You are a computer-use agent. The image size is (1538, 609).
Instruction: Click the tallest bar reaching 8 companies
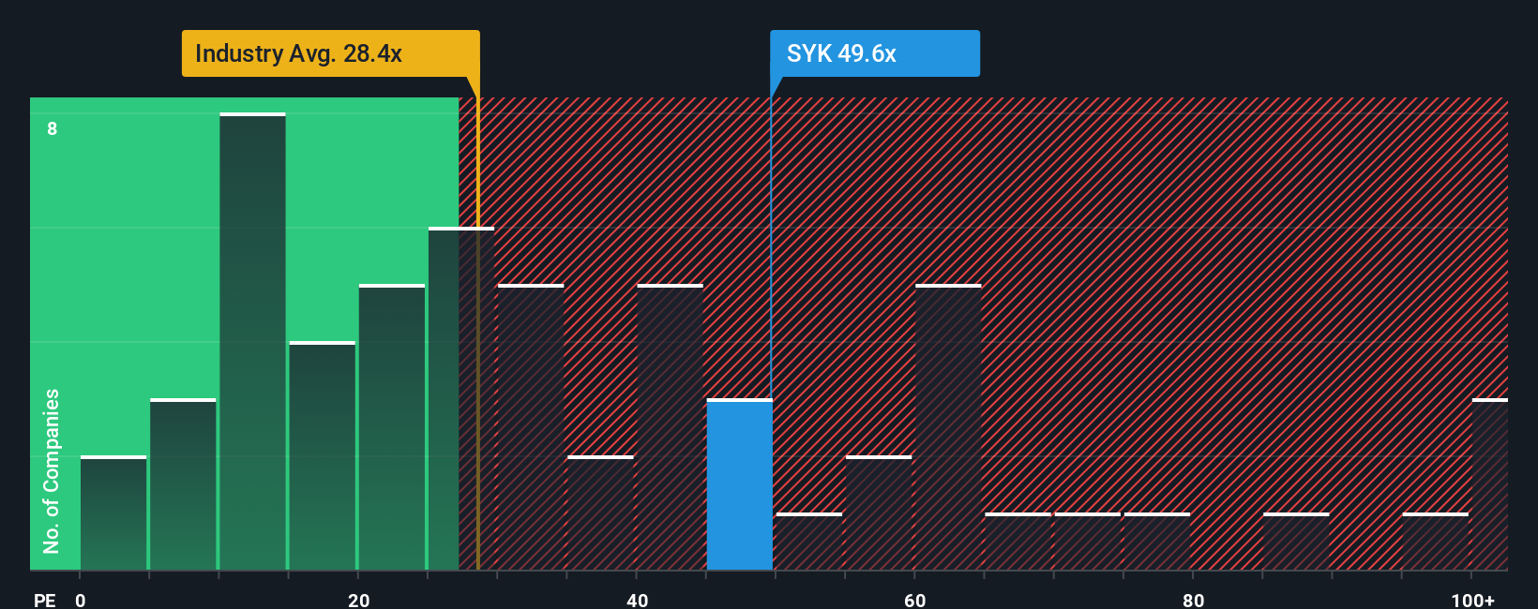coord(252,341)
